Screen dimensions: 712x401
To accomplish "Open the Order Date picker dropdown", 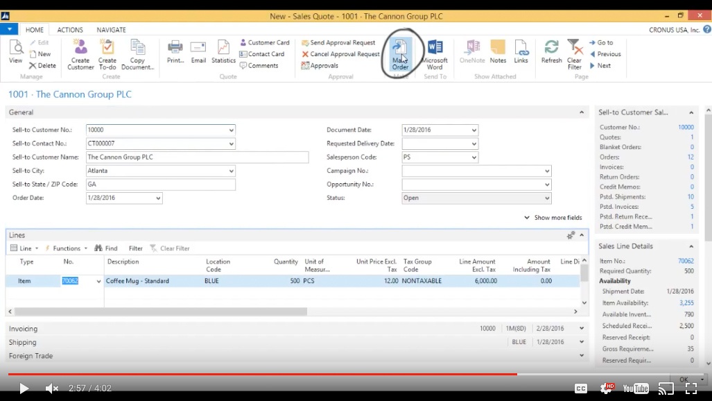I will coord(158,198).
